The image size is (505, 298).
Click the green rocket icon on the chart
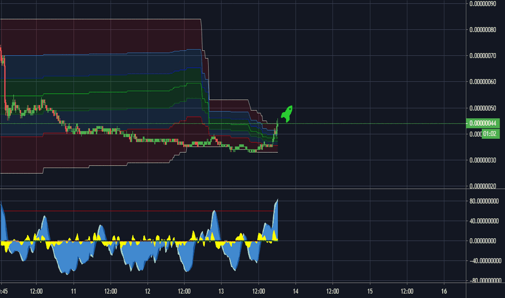click(x=287, y=114)
